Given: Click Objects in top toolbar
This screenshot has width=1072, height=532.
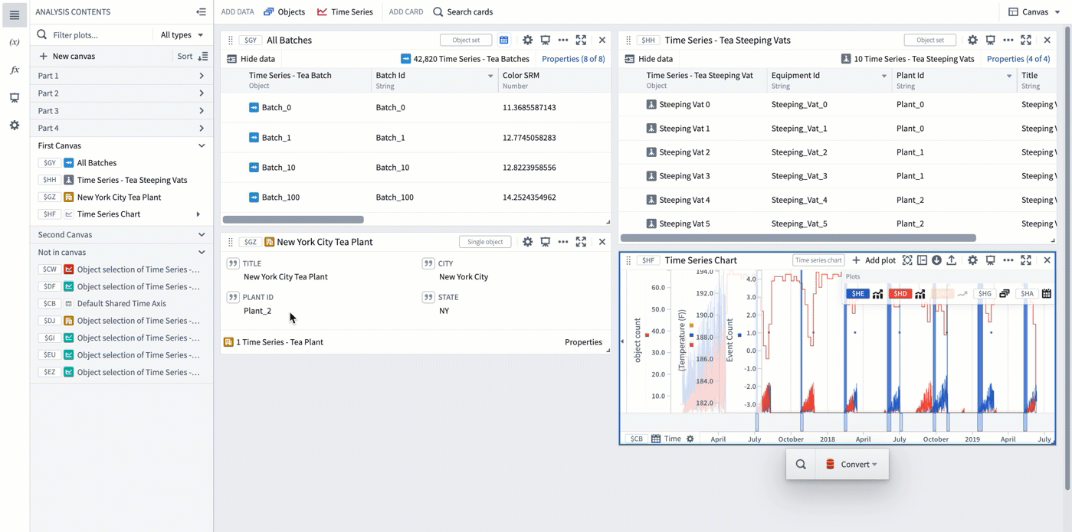Looking at the screenshot, I should tap(284, 11).
